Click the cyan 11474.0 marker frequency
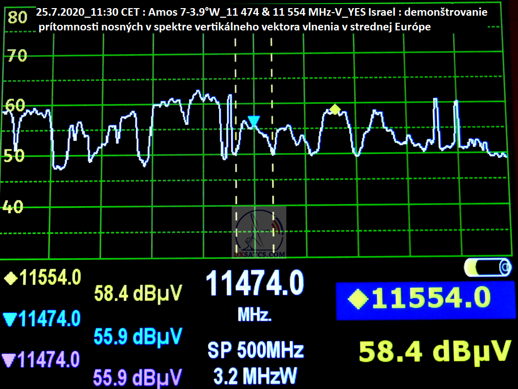518x389 pixels. coord(49,319)
